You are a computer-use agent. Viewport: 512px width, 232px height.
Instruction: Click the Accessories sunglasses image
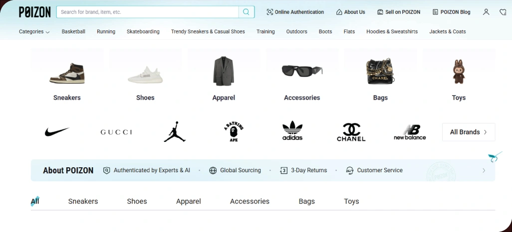tap(302, 71)
